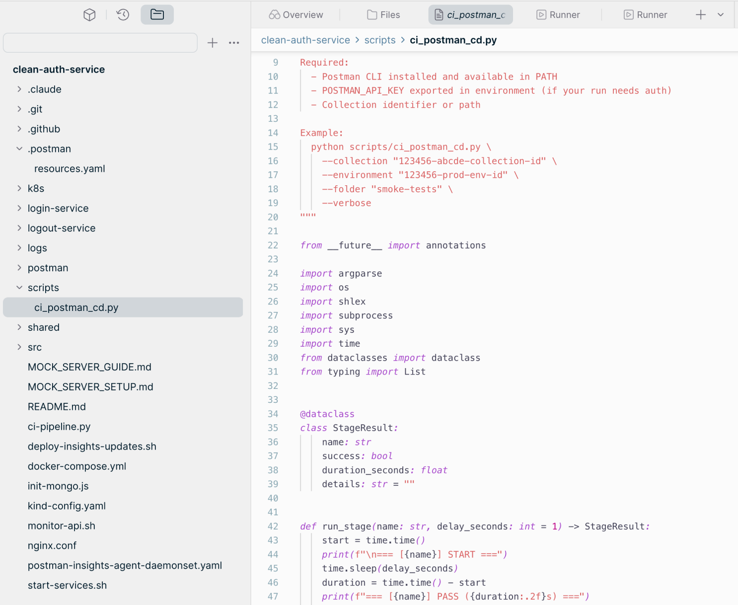Open the History clock icon panel

122,15
